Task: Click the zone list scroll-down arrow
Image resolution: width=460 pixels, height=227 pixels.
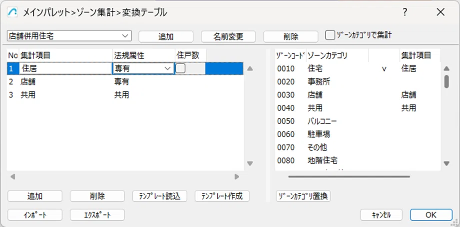Action: 447,163
